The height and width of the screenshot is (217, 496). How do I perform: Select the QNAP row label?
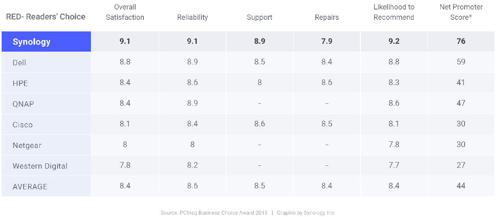(x=23, y=104)
